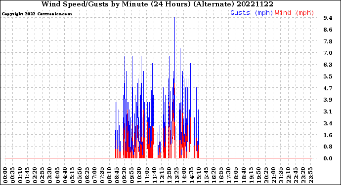Click the 3.1 y-axis value
The image size is (341, 185).
tap(328, 111)
